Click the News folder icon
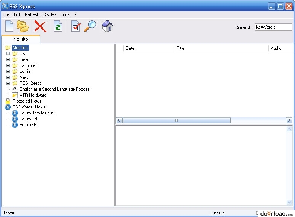 (x=15, y=77)
